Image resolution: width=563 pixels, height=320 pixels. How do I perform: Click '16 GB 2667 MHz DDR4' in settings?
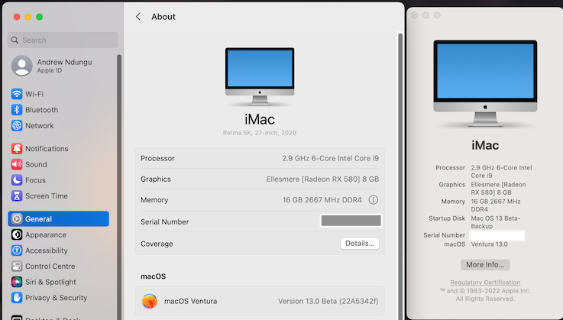322,199
